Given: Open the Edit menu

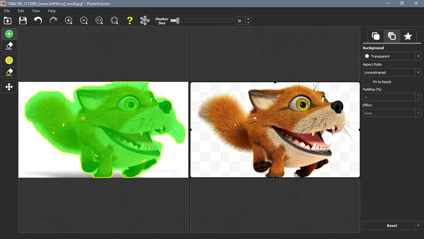Looking at the screenshot, I should [21, 11].
